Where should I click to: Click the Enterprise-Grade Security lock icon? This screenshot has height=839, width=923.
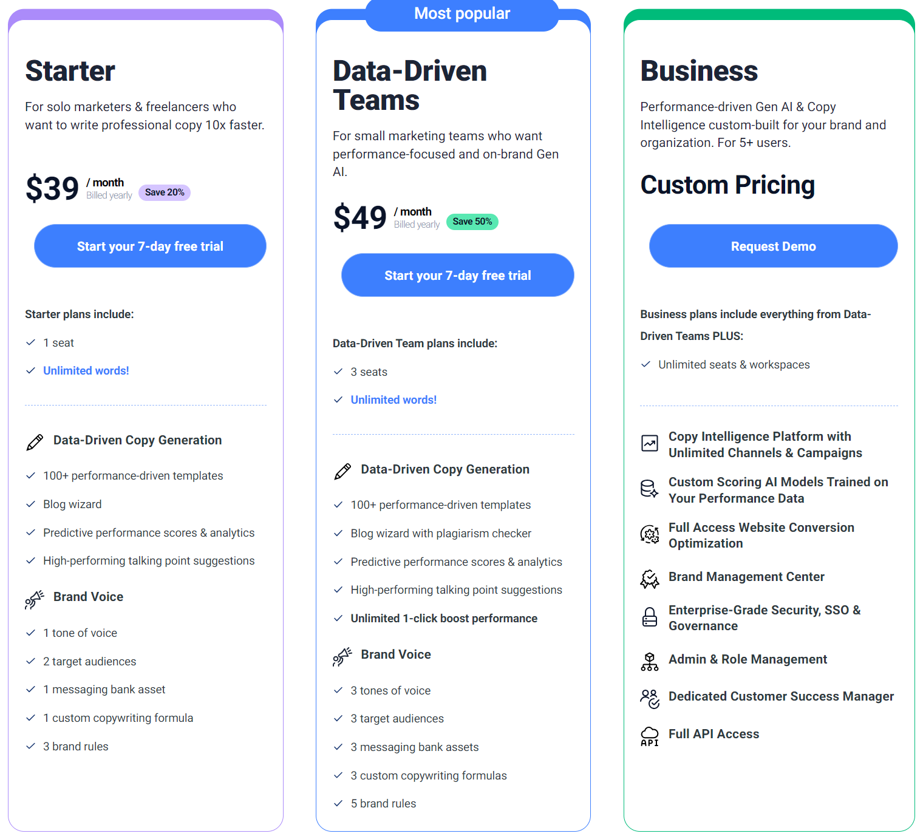(x=650, y=617)
